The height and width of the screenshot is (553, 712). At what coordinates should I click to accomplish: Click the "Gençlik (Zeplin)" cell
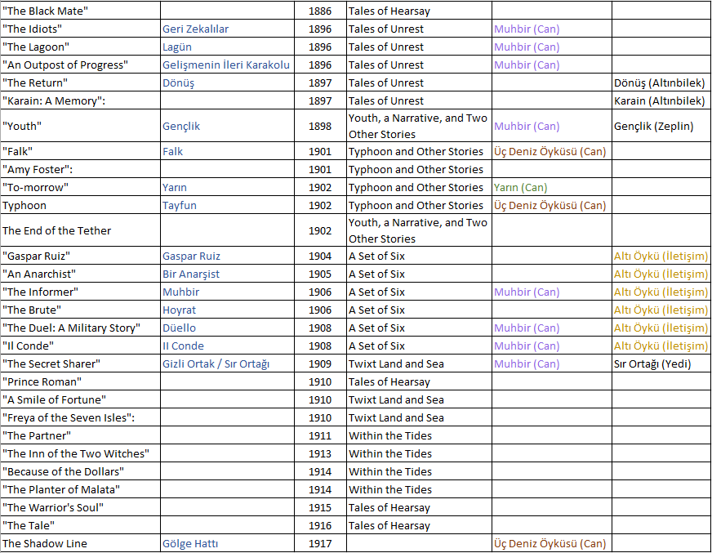tap(653, 127)
